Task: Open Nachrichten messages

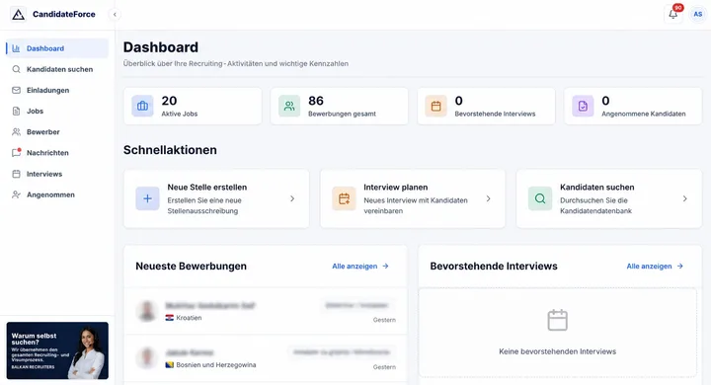Action: point(57,153)
